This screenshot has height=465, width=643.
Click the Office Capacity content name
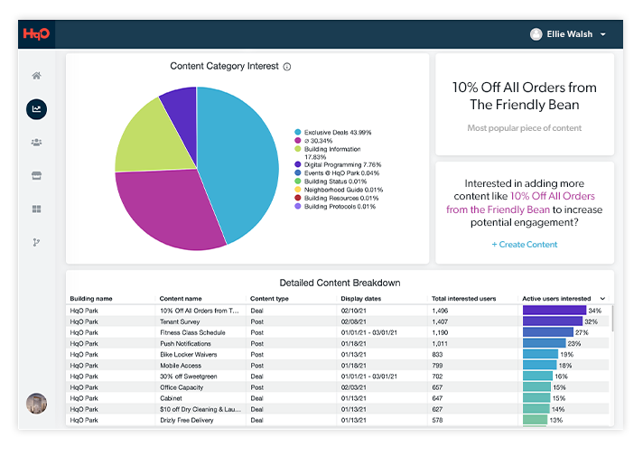[x=182, y=387]
